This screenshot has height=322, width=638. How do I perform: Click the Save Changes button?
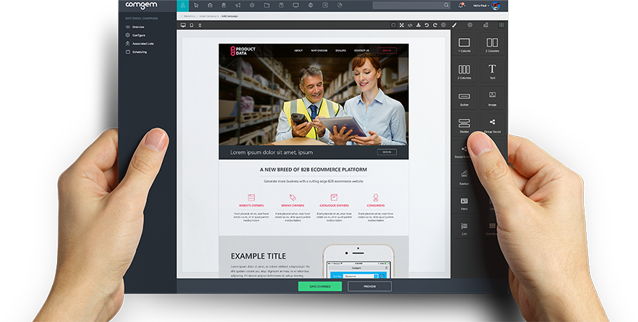pyautogui.click(x=320, y=286)
